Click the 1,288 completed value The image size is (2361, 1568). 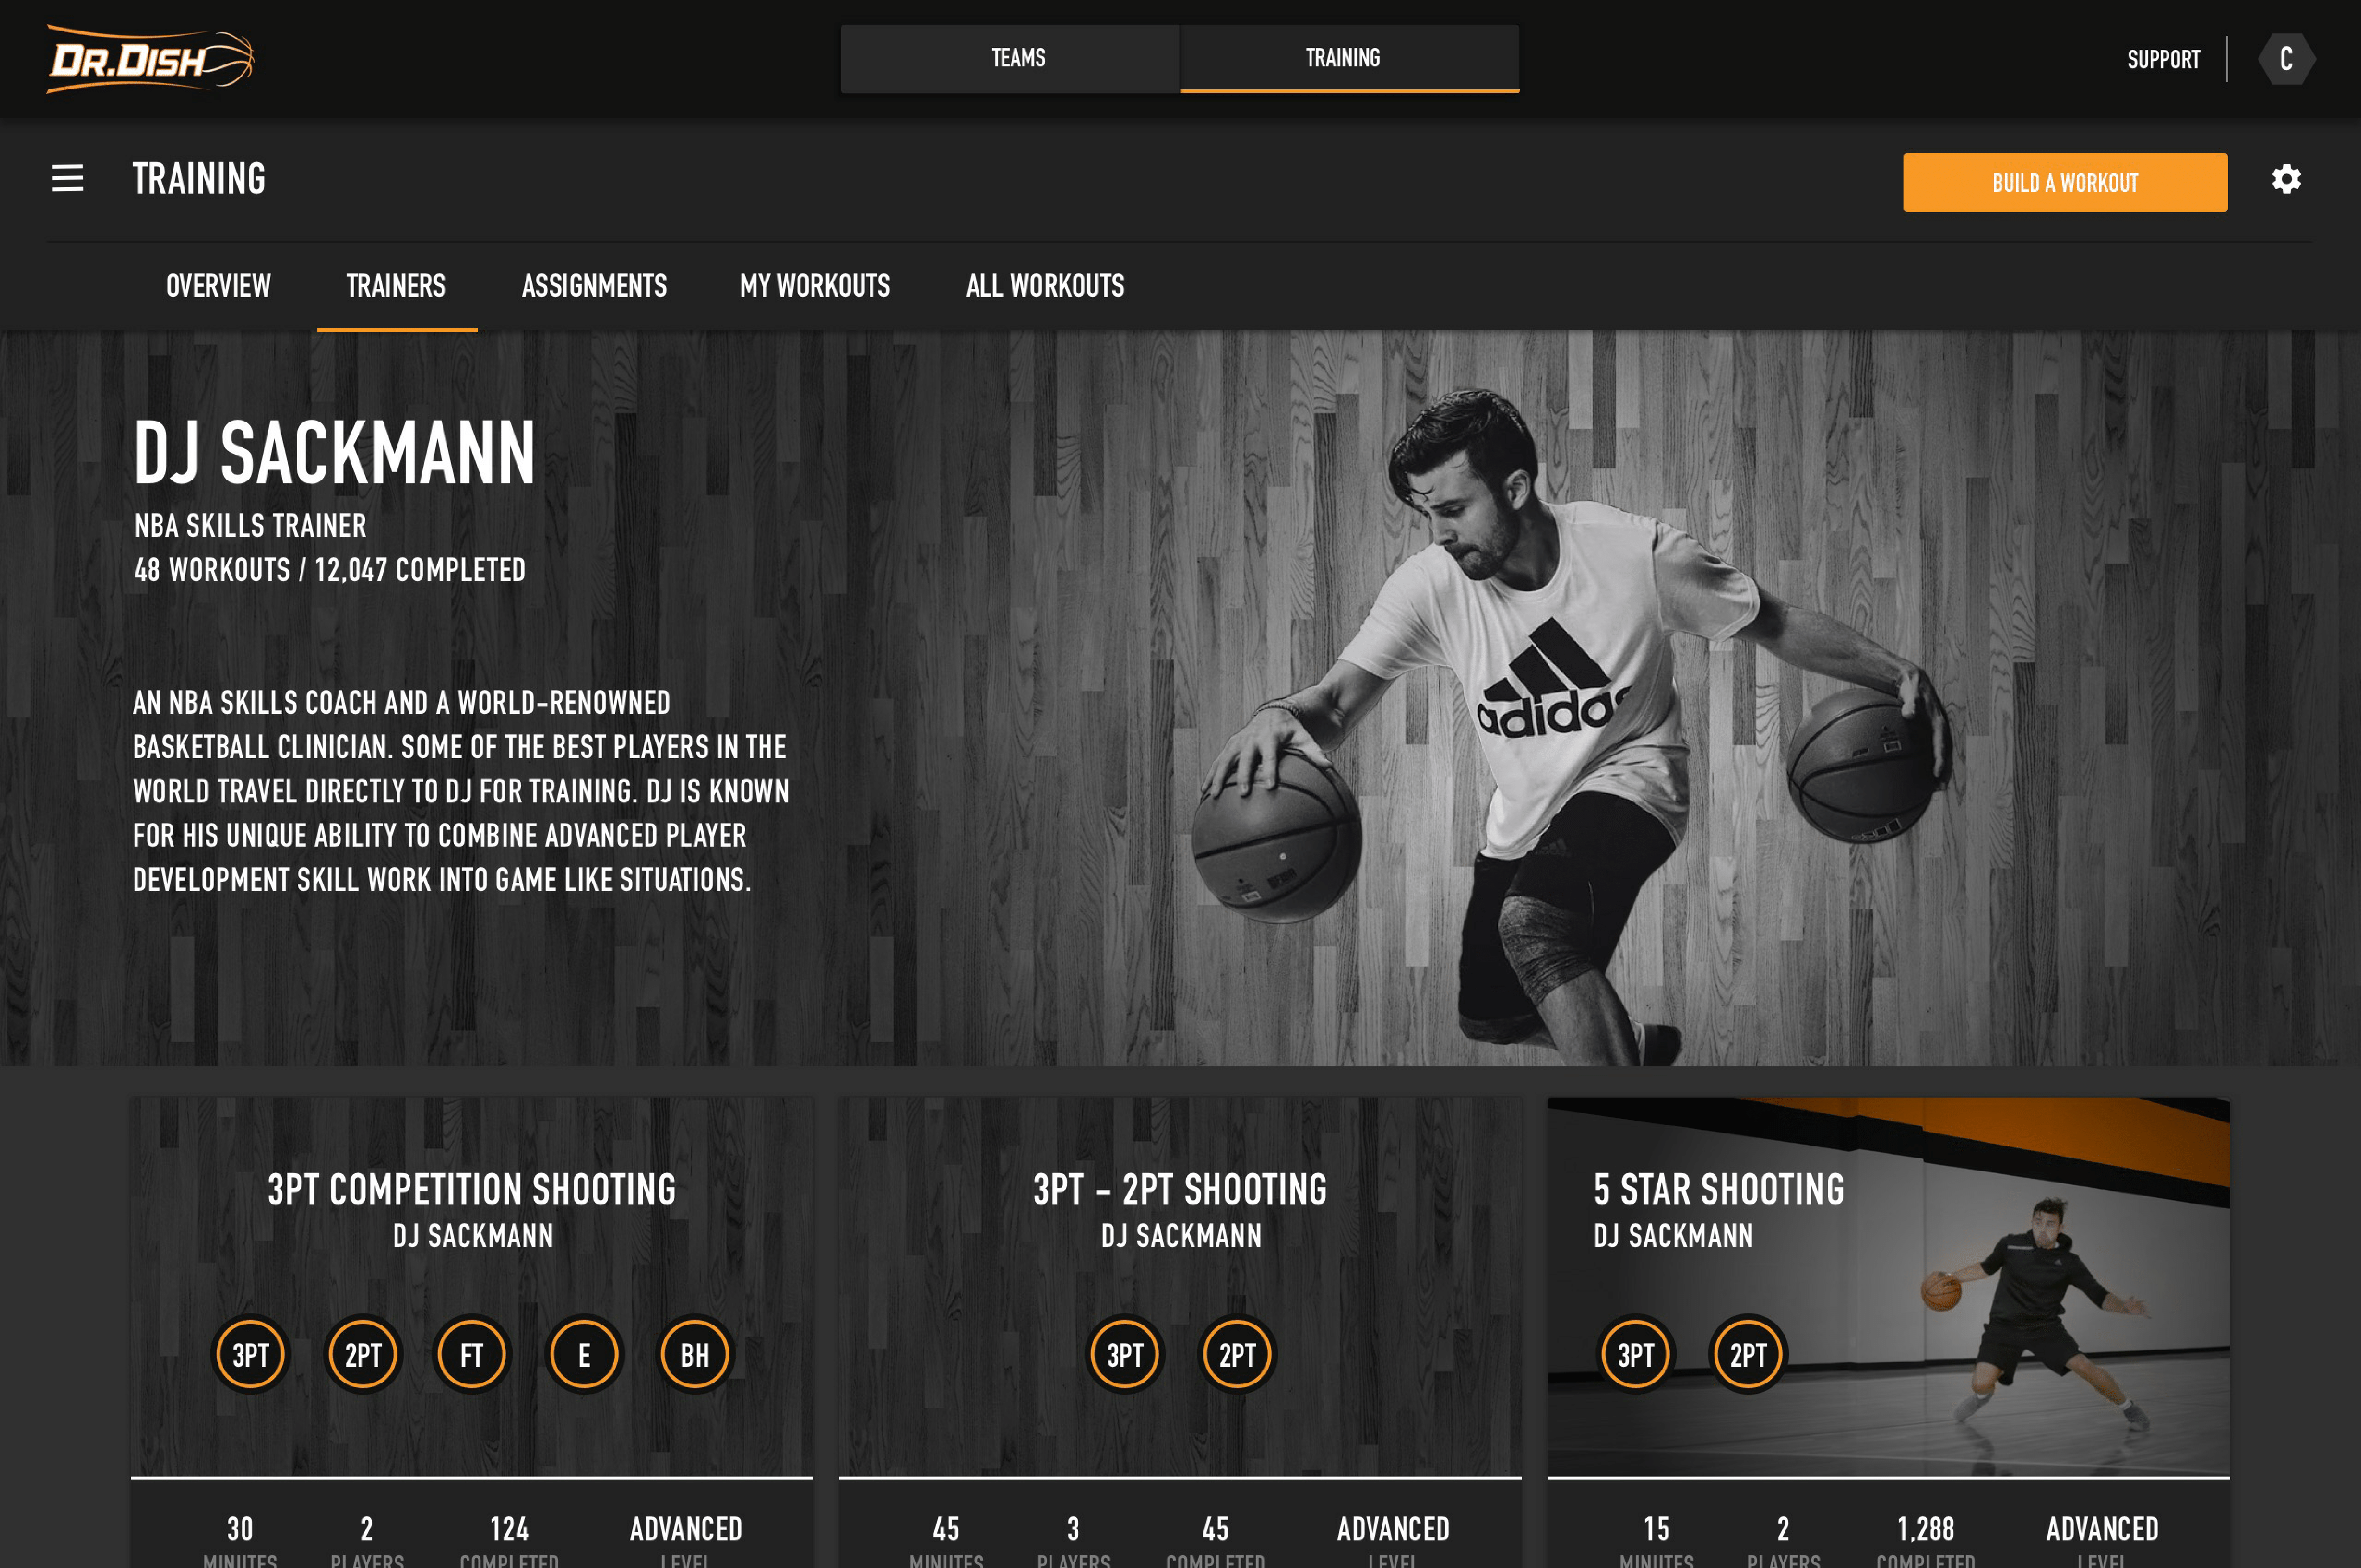coord(1925,1529)
